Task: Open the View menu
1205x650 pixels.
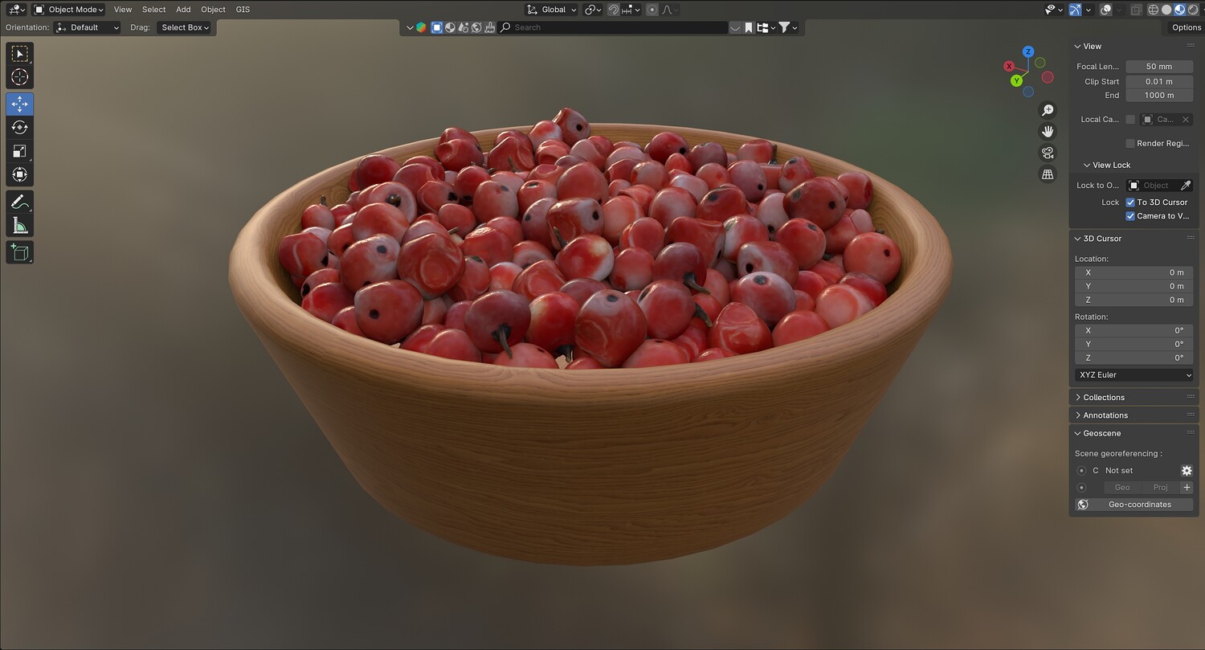Action: (123, 10)
